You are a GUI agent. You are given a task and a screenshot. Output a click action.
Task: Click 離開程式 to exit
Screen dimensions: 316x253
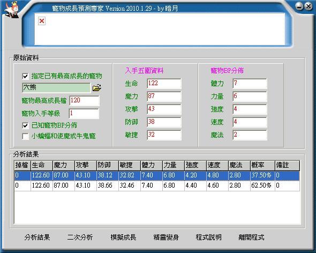251,237
